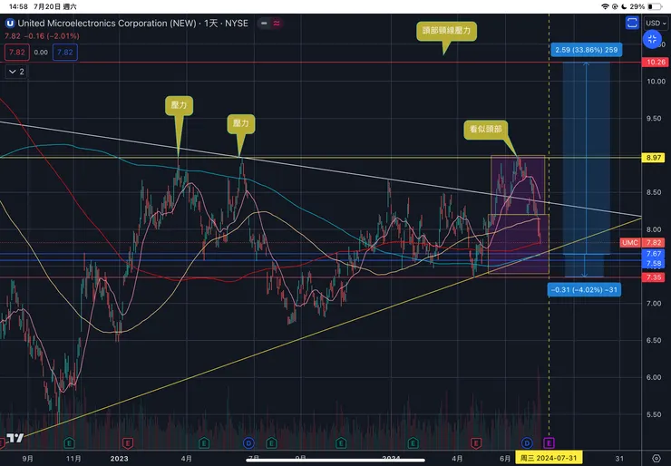Open the USD currency dropdown
This screenshot has width=671, height=466.
pyautogui.click(x=656, y=23)
